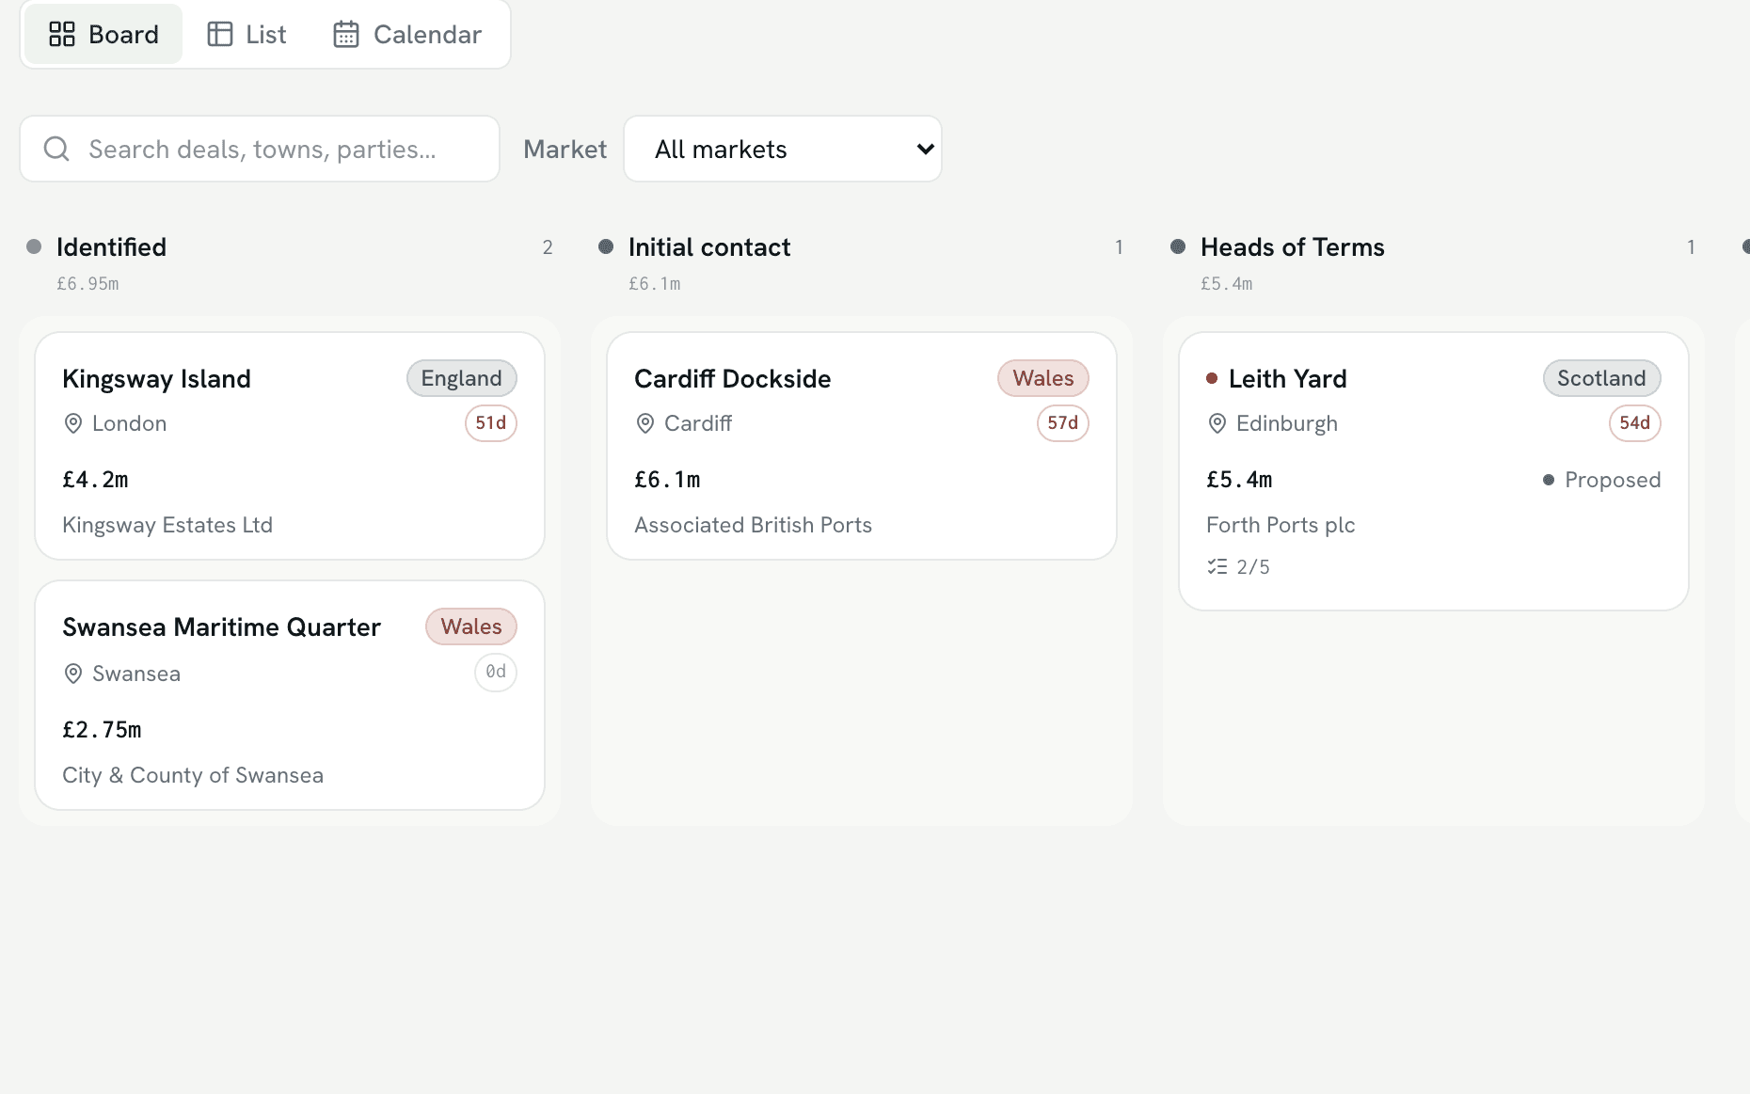Click Kingsway Estates Ltd party name
This screenshot has height=1094, width=1750.
pos(167,525)
